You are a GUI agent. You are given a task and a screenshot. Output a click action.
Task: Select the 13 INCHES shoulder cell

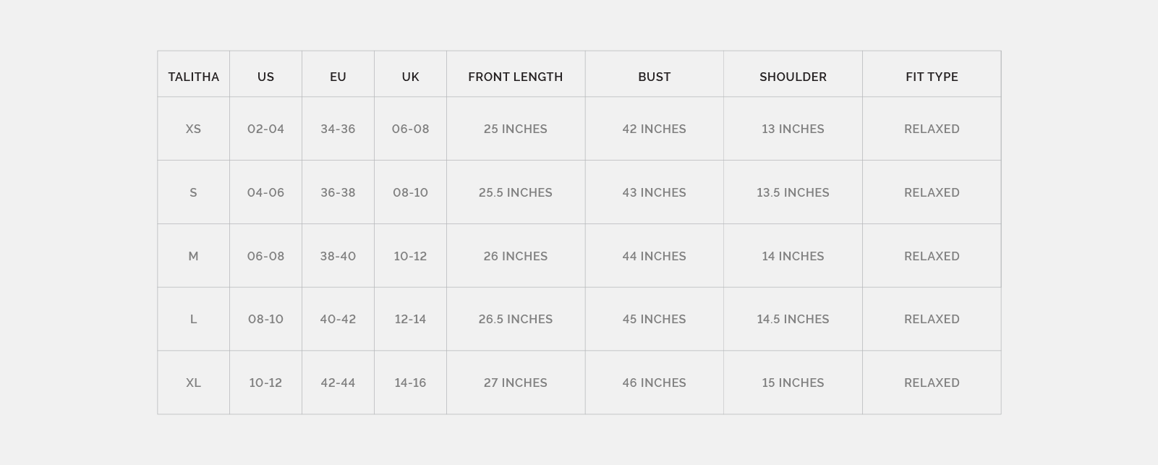793,129
